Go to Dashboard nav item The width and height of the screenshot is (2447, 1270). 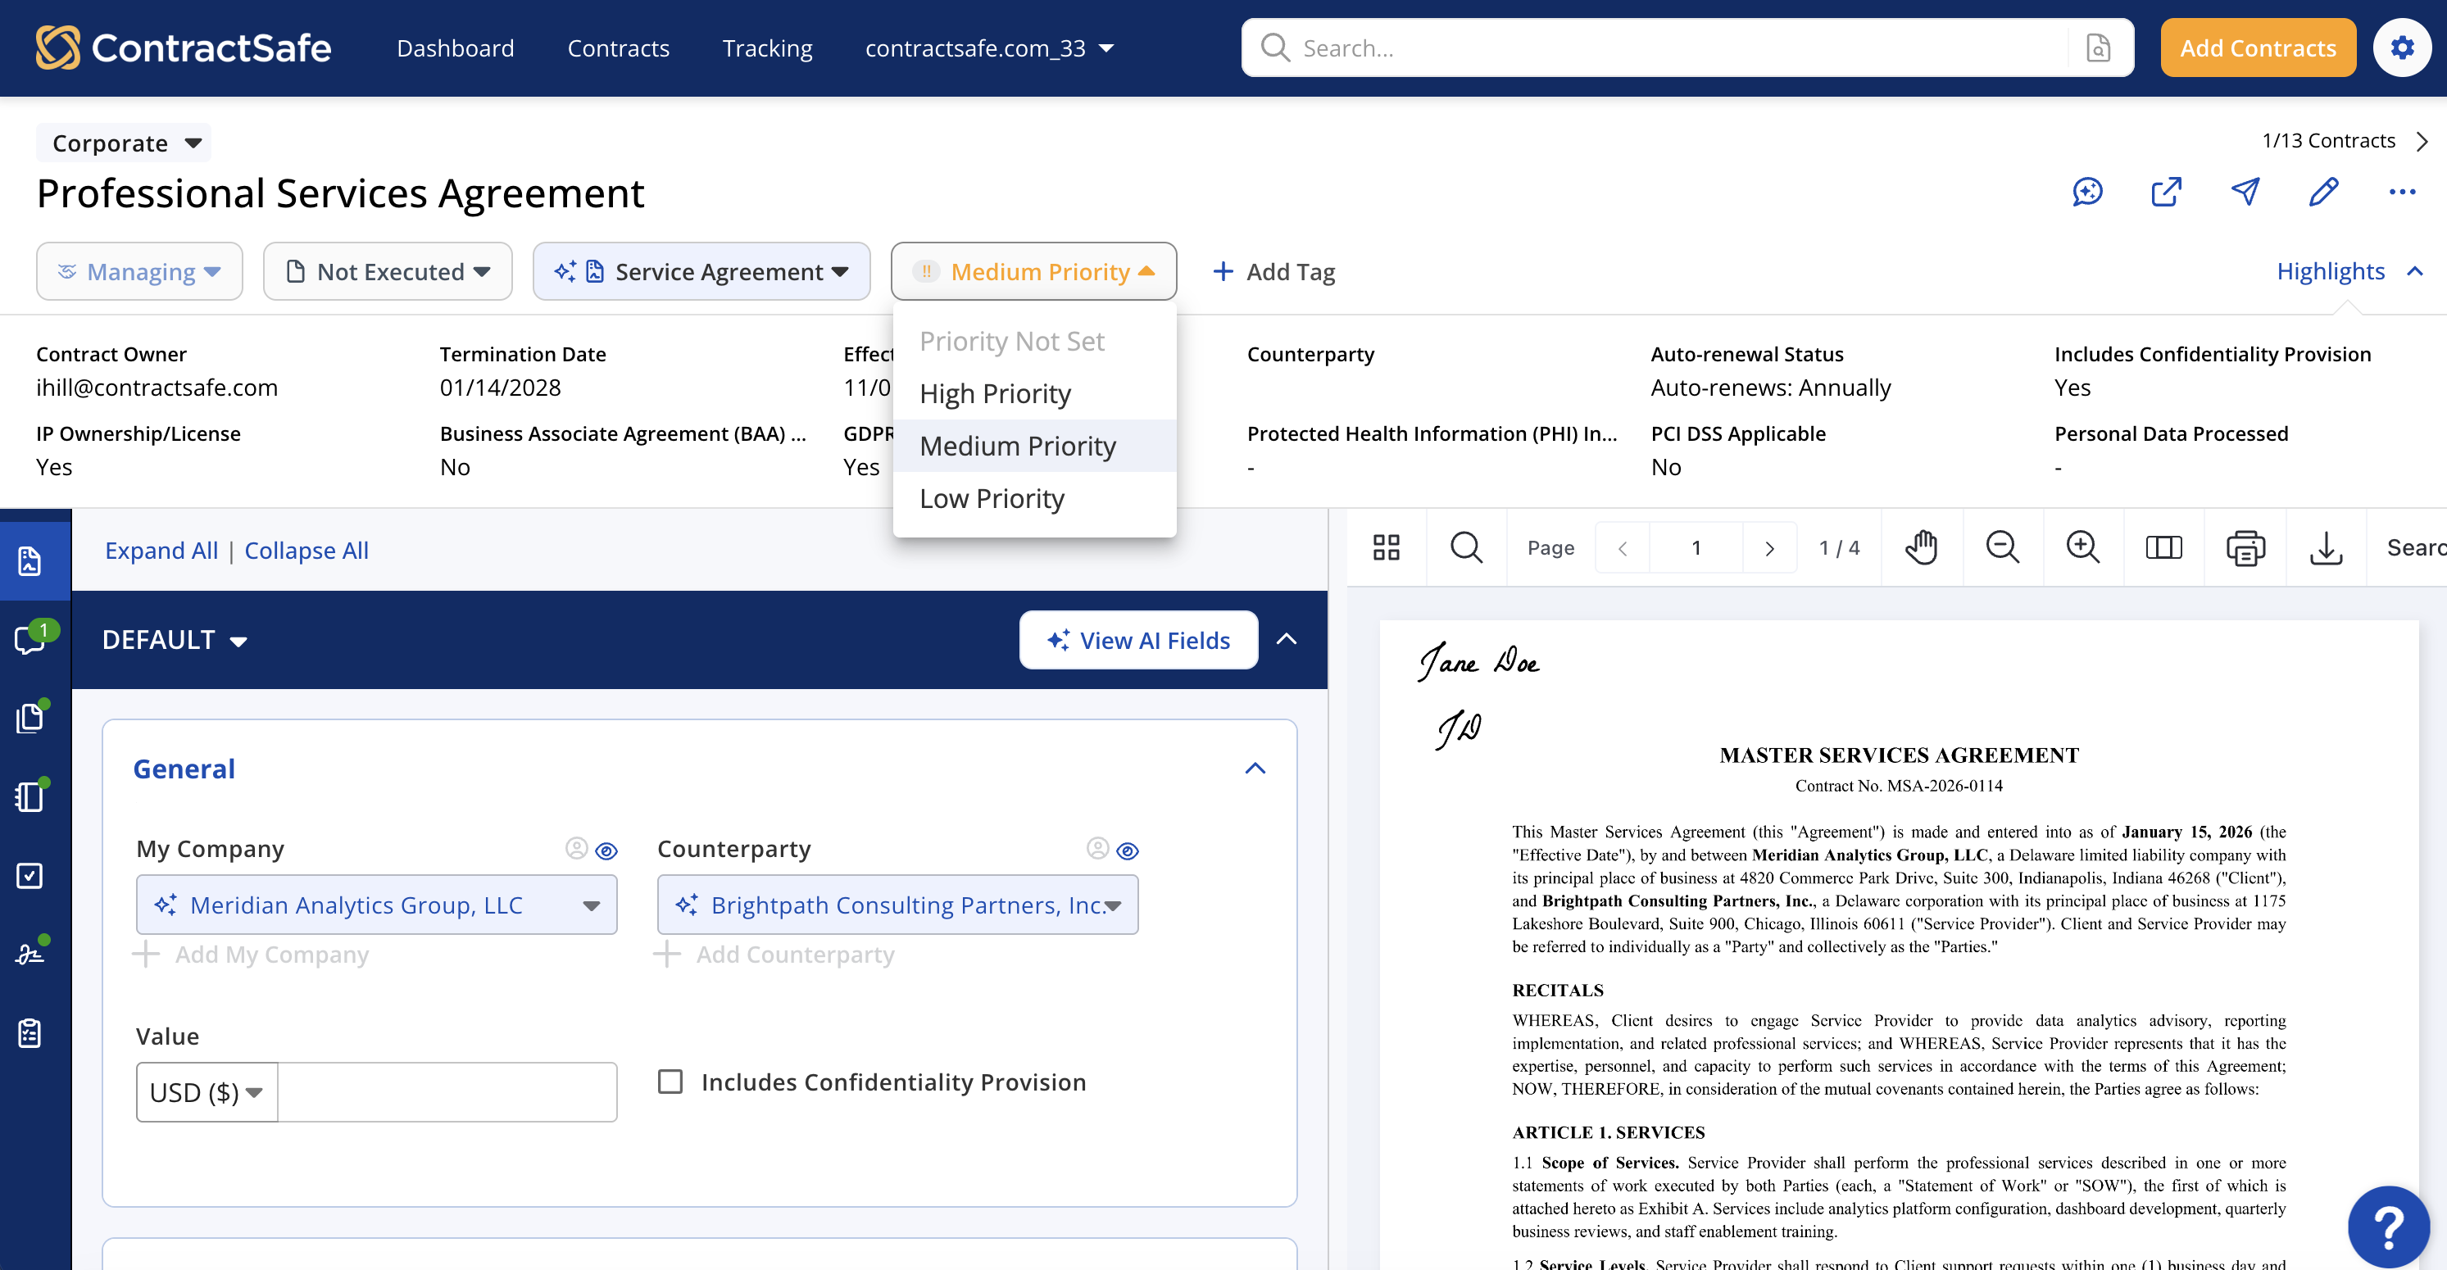tap(455, 48)
